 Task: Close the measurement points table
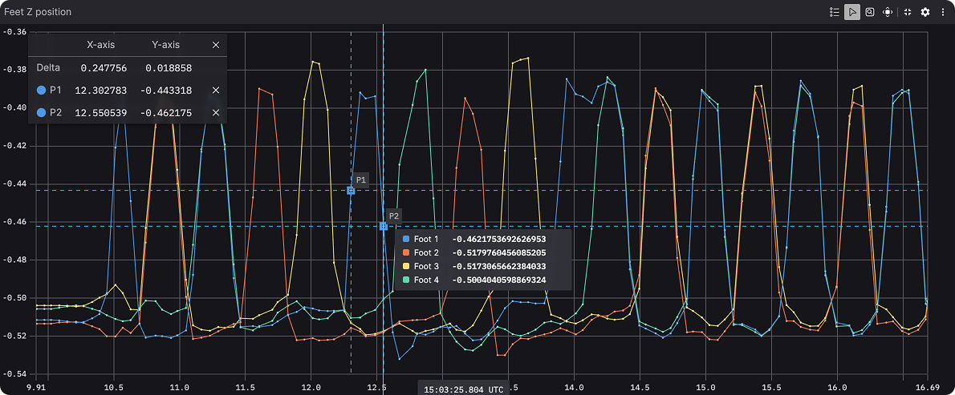[216, 45]
